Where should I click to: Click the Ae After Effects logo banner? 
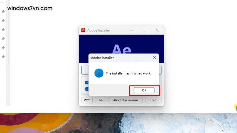click(121, 44)
